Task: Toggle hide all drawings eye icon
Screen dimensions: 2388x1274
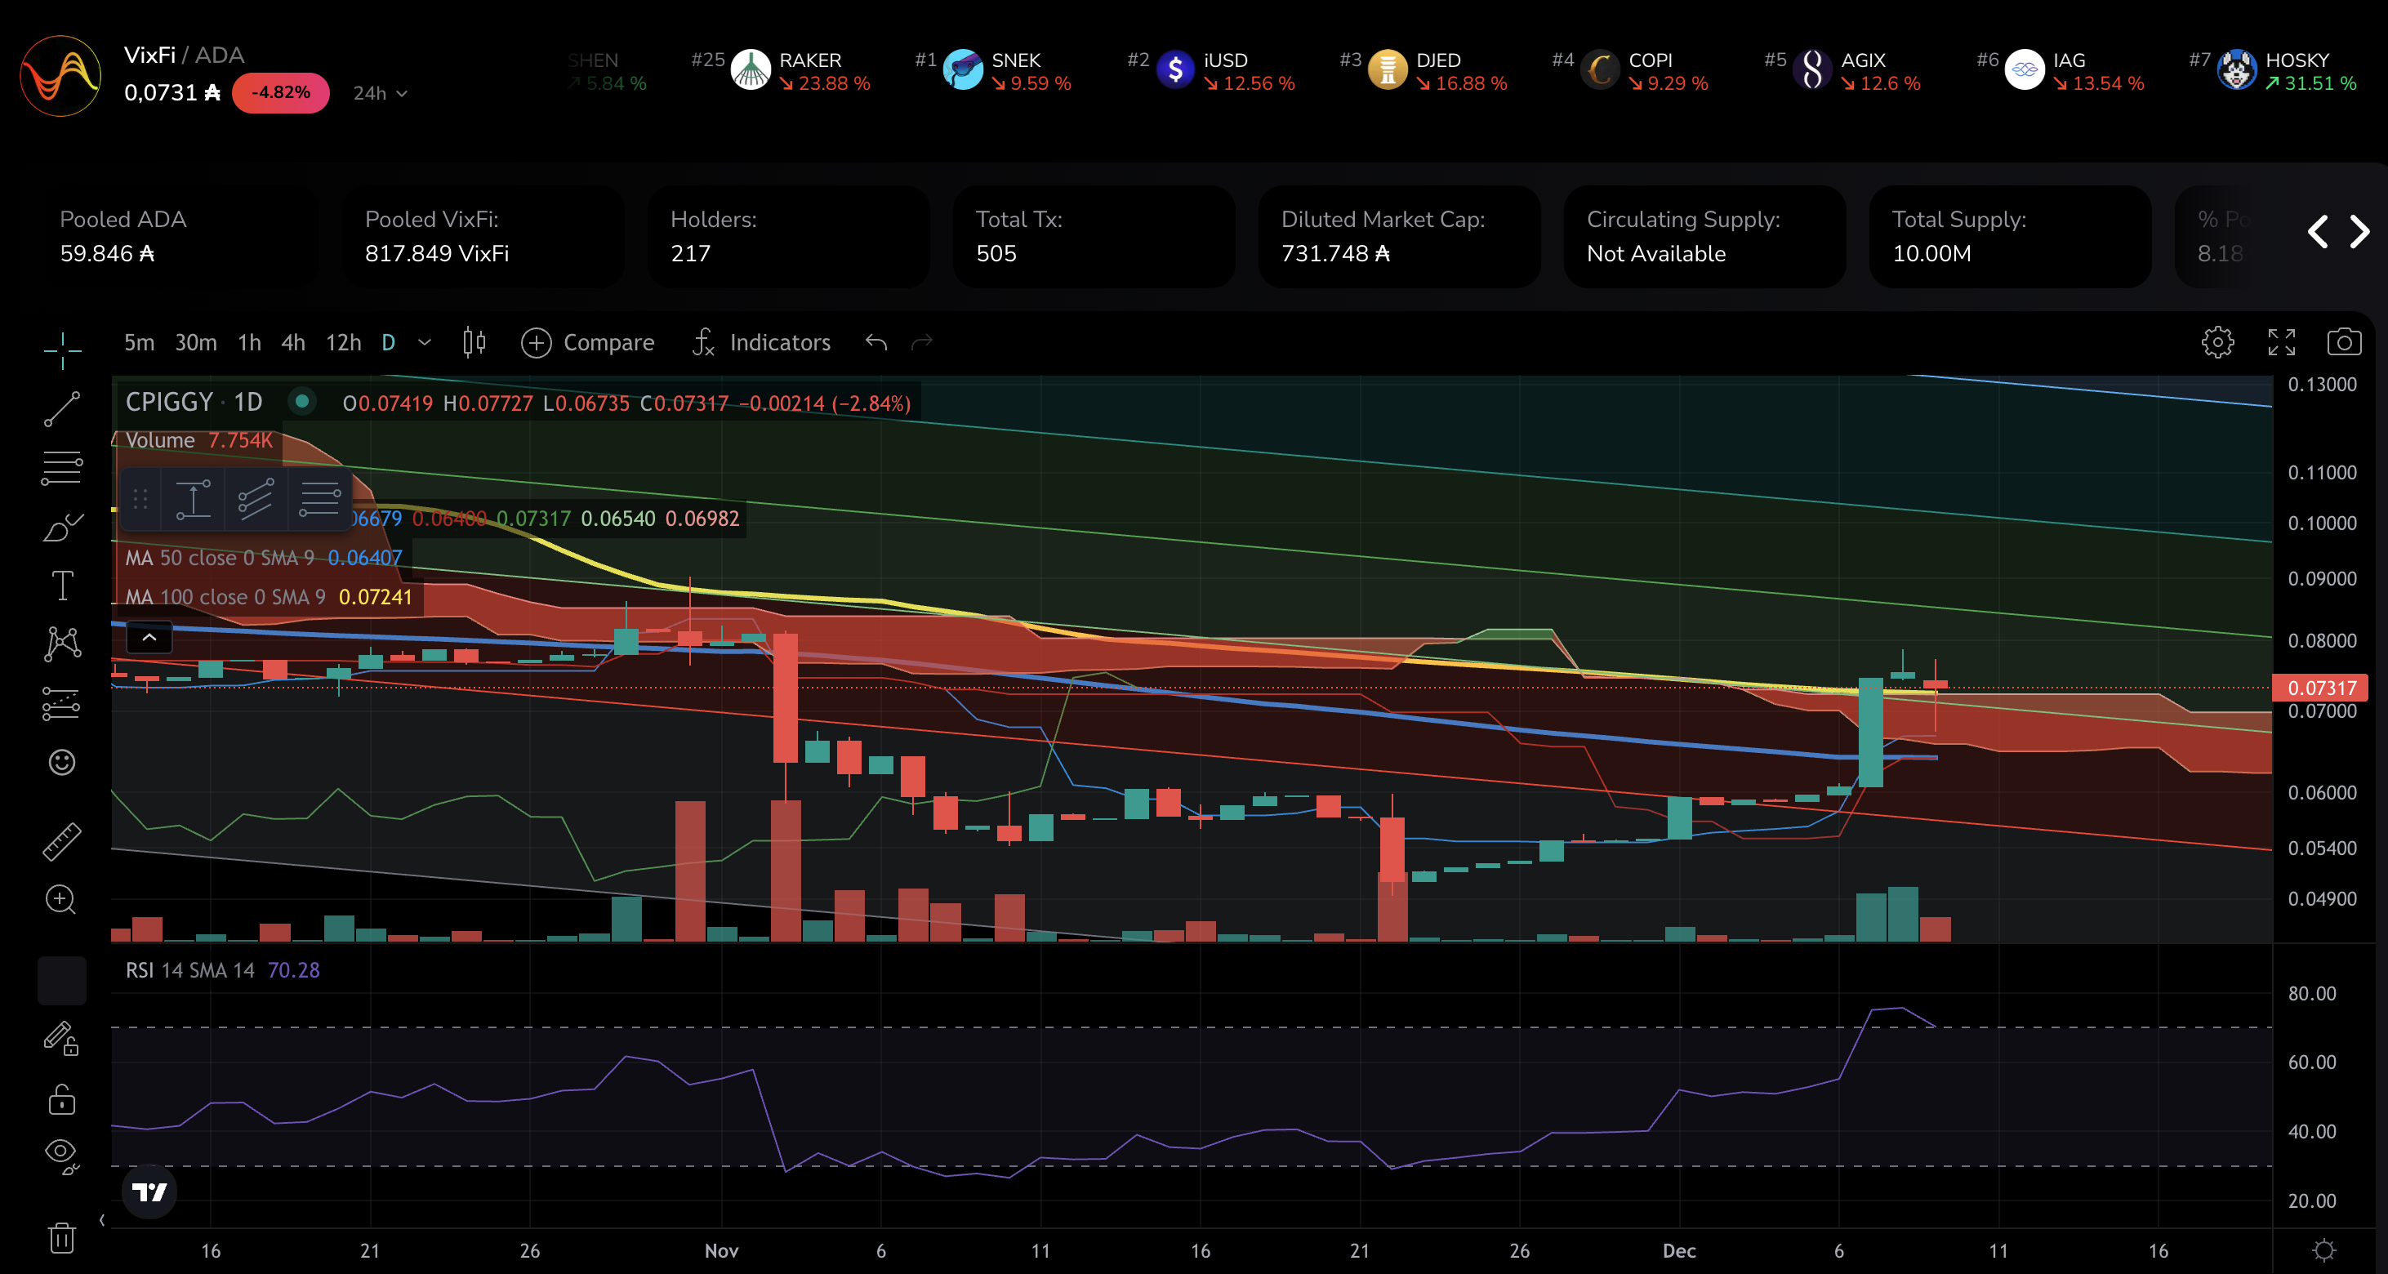Action: (62, 1156)
